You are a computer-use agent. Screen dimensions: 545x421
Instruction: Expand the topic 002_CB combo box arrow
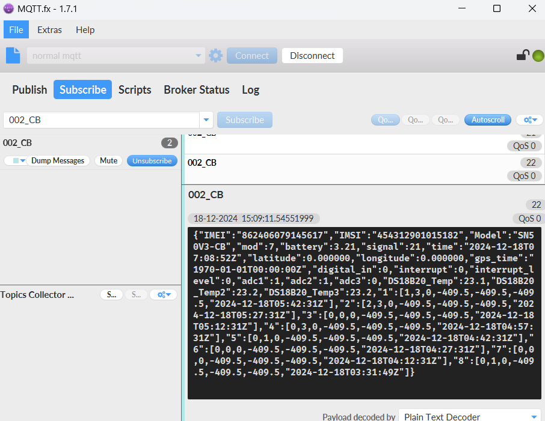click(206, 120)
